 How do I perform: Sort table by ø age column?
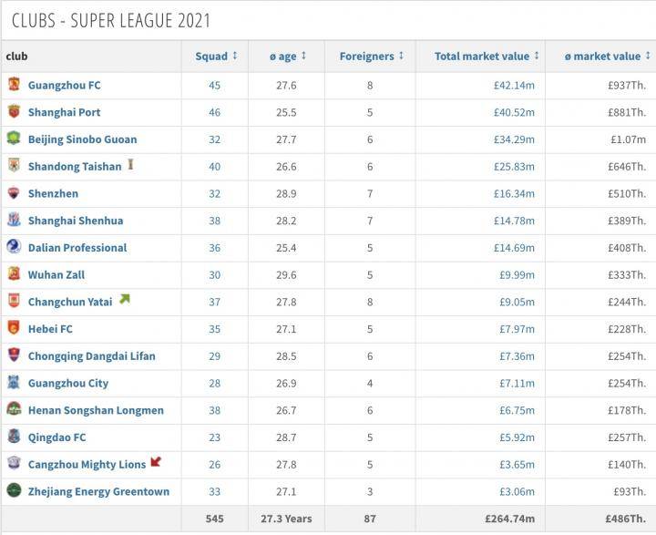288,57
